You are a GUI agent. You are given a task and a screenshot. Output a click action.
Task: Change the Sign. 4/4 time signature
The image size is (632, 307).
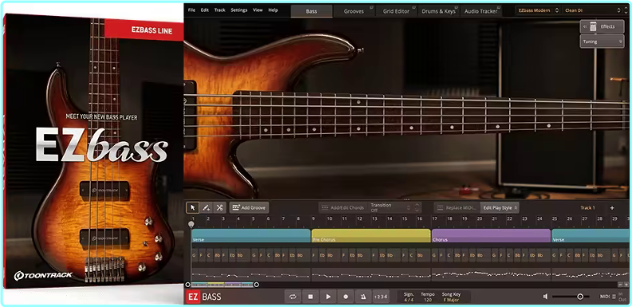409,297
